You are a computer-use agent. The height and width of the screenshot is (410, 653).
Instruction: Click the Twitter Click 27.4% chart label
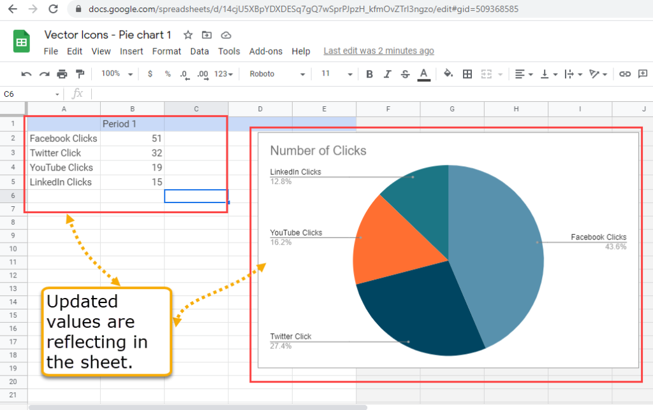[x=291, y=341]
